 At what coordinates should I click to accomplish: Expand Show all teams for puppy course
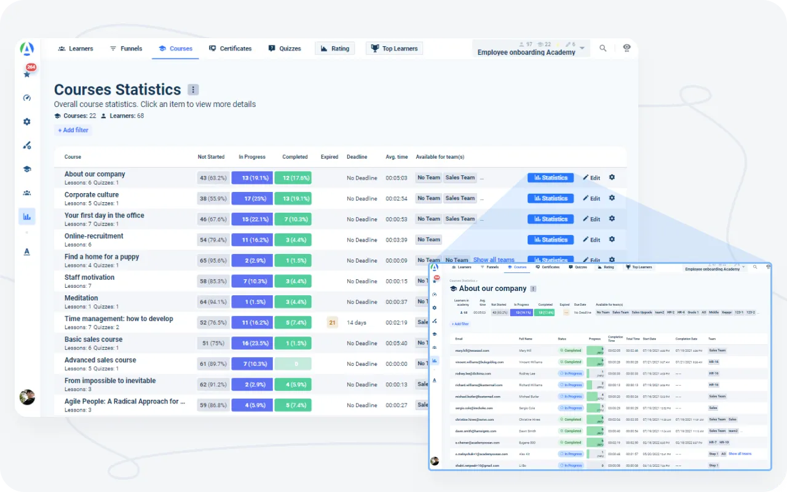coord(494,260)
